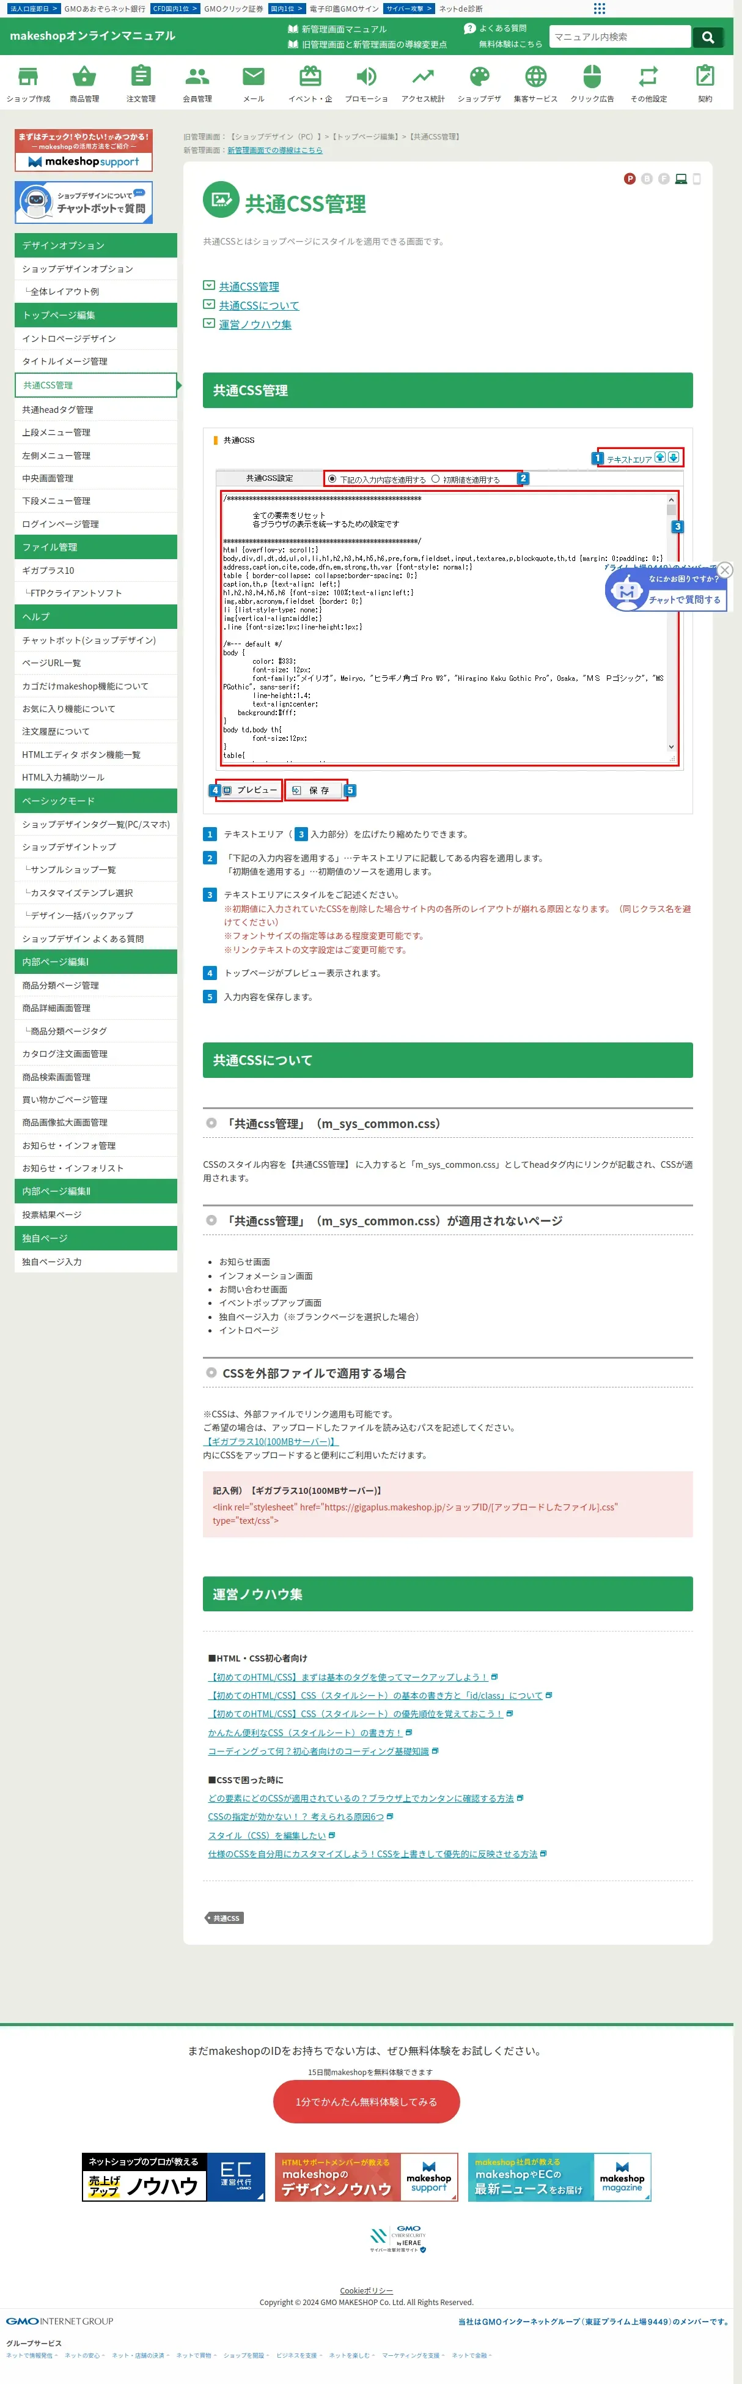Close the chat help popup
Image resolution: width=742 pixels, height=2384 pixels.
click(x=725, y=570)
